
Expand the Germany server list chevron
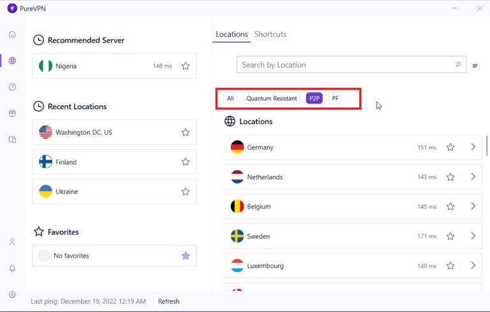[x=473, y=147]
